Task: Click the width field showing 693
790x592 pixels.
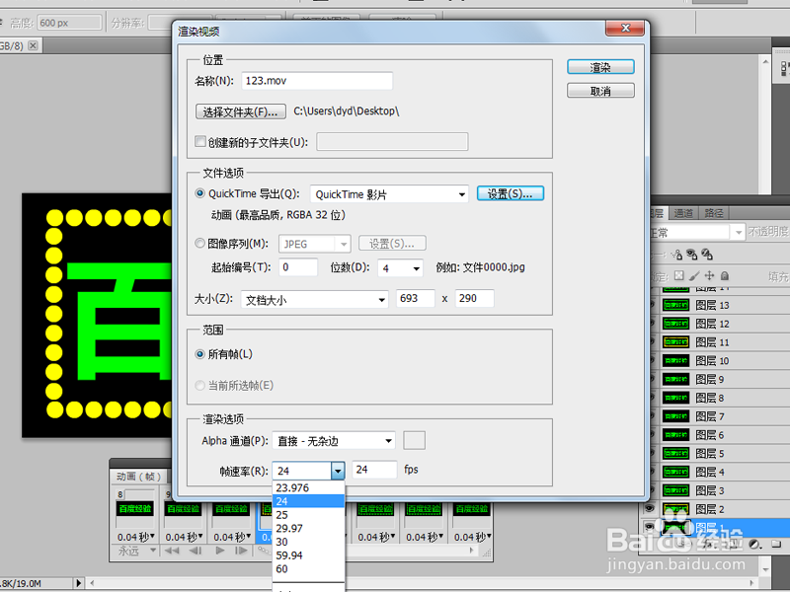Action: tap(415, 299)
